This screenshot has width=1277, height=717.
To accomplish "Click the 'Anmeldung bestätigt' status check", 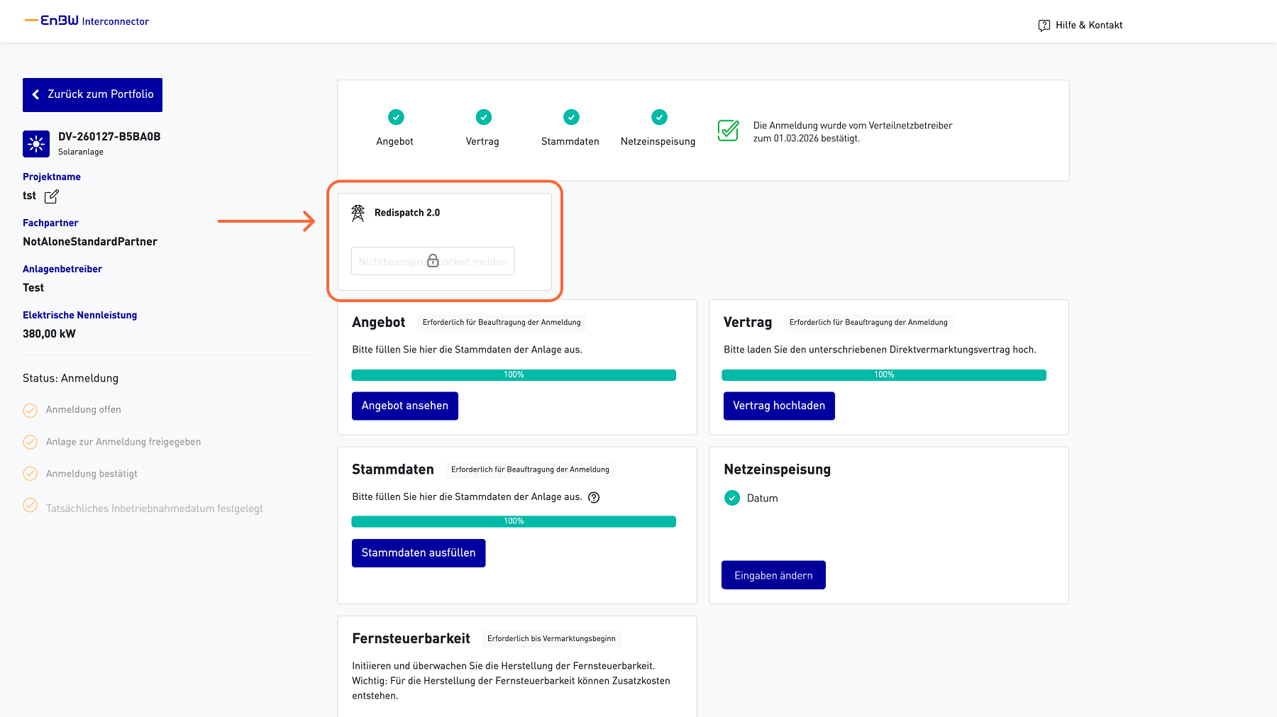I will [x=31, y=474].
